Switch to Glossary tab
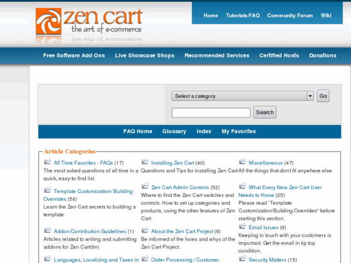 (174, 131)
